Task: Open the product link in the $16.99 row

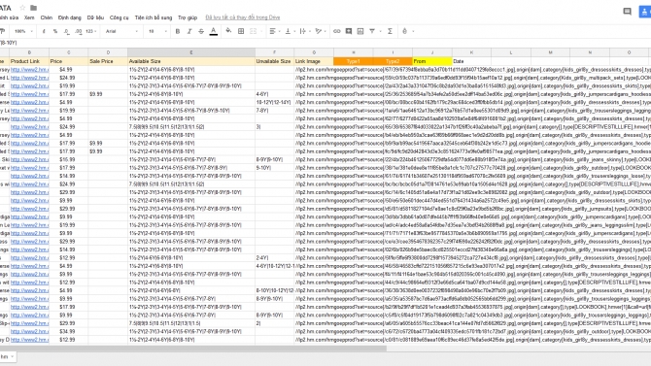Action: 29,159
